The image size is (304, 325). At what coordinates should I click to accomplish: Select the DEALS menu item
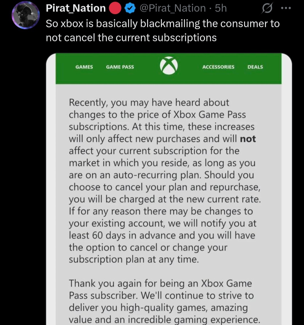pos(255,67)
